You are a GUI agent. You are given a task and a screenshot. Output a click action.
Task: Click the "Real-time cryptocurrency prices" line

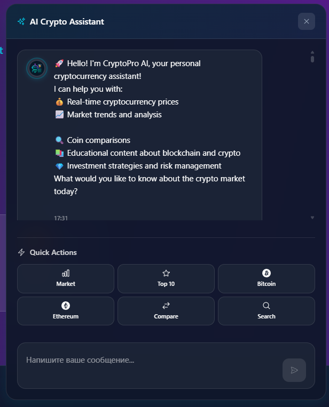click(x=123, y=102)
